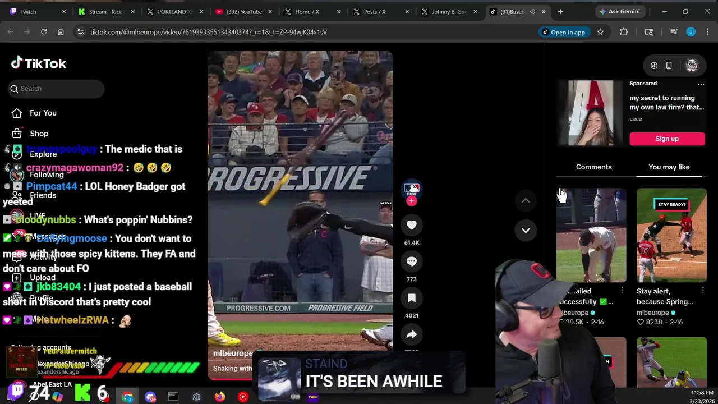
Task: Open the Chrome three-dot menu
Action: coord(708,32)
